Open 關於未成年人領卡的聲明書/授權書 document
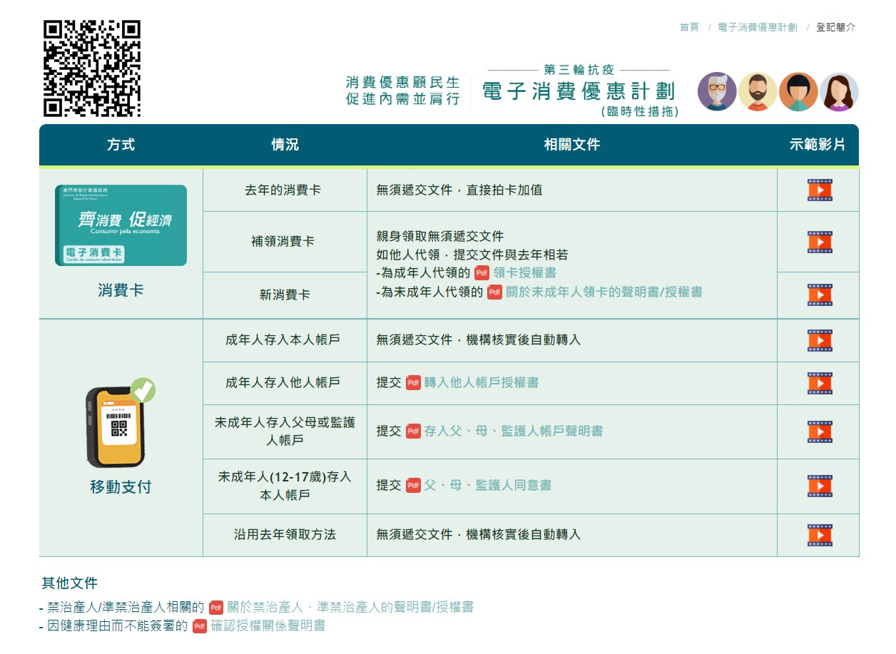The height and width of the screenshot is (654, 896). 604,292
